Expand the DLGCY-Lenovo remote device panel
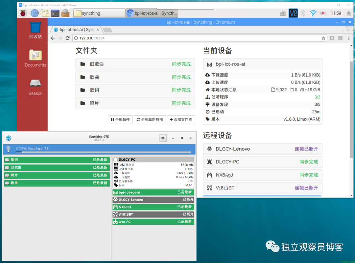Screen dimensions: 355x263 coord(263,149)
